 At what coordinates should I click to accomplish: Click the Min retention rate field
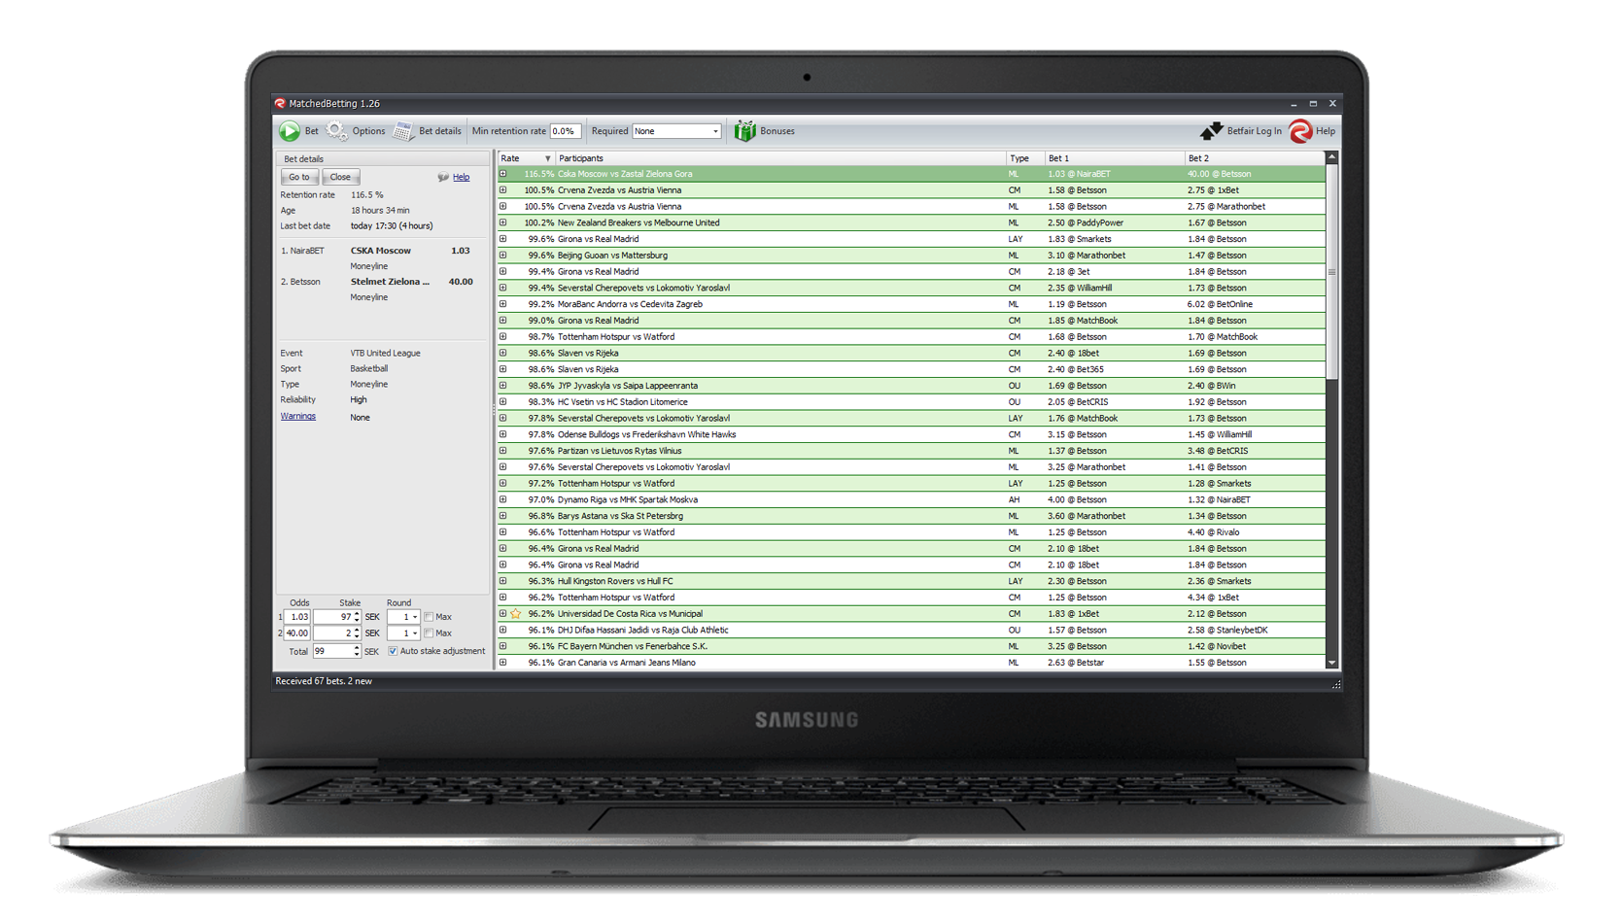pos(565,131)
